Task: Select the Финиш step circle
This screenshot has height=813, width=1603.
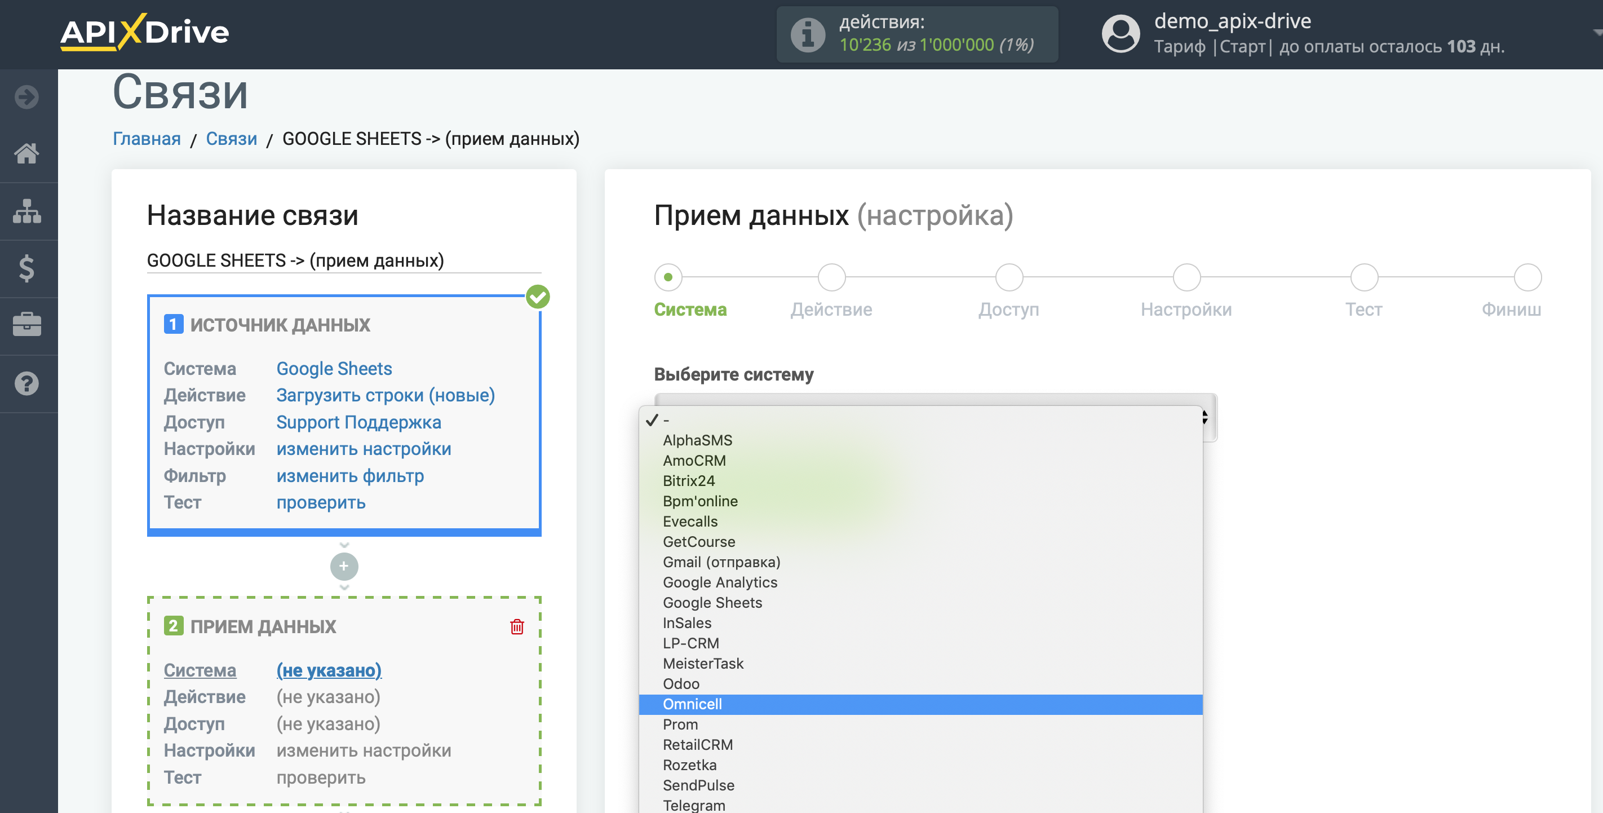Action: tap(1527, 277)
